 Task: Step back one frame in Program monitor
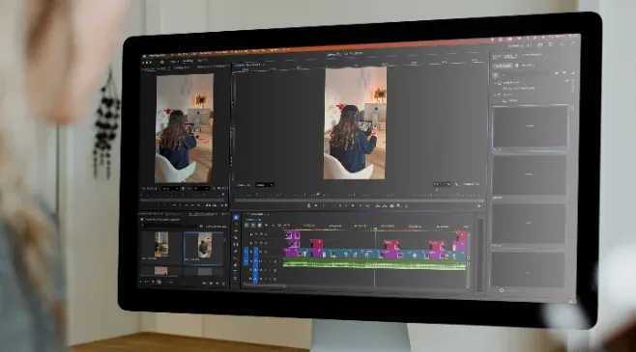pyautogui.click(x=346, y=206)
